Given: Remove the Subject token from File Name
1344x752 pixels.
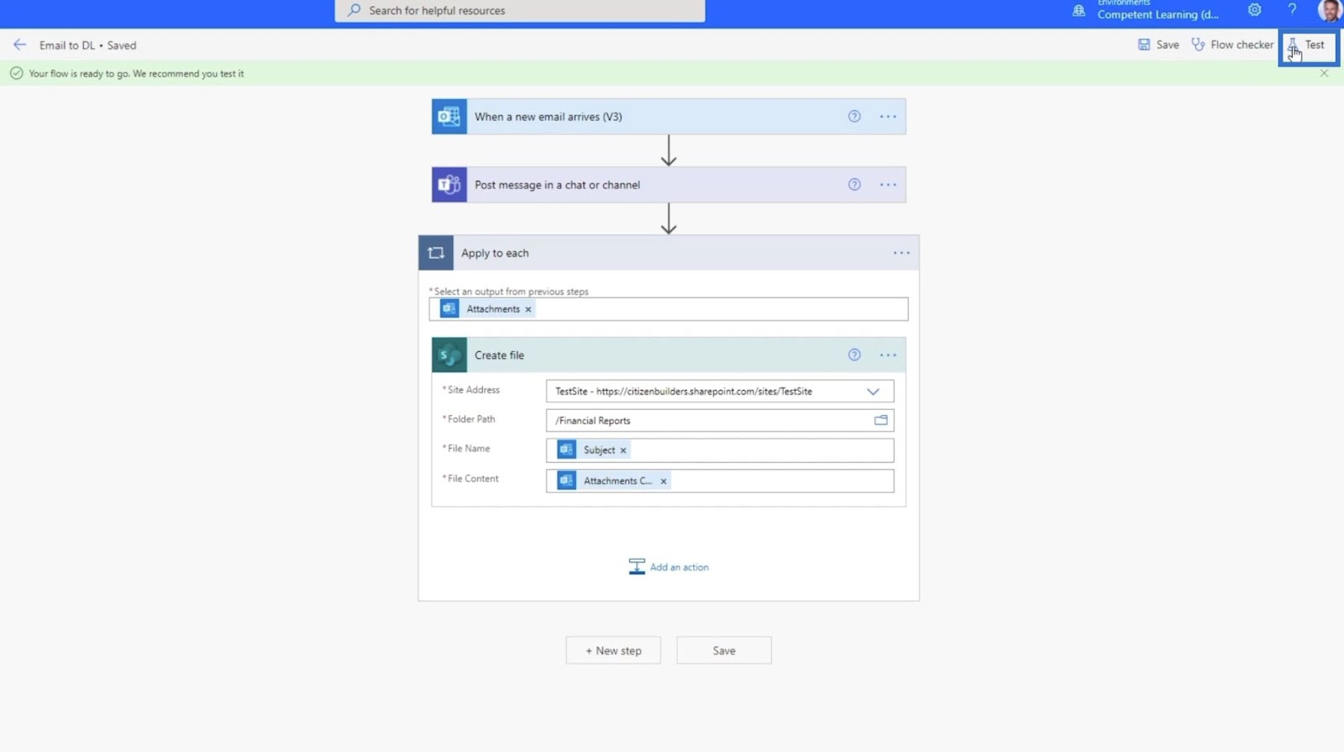Looking at the screenshot, I should click(x=623, y=451).
